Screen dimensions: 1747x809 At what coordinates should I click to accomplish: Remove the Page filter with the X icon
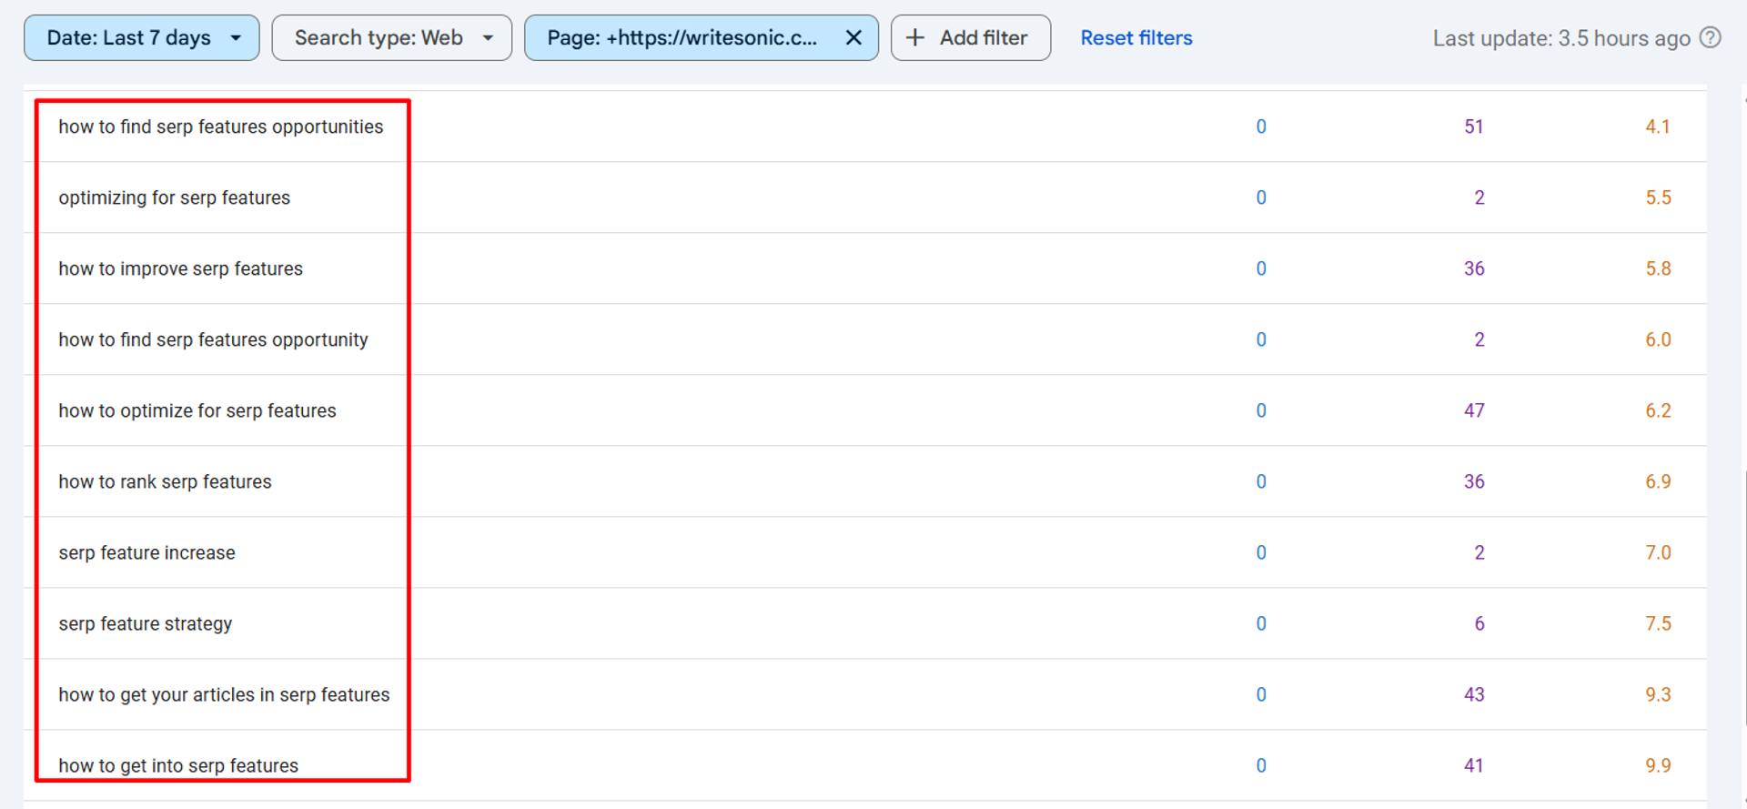point(853,38)
